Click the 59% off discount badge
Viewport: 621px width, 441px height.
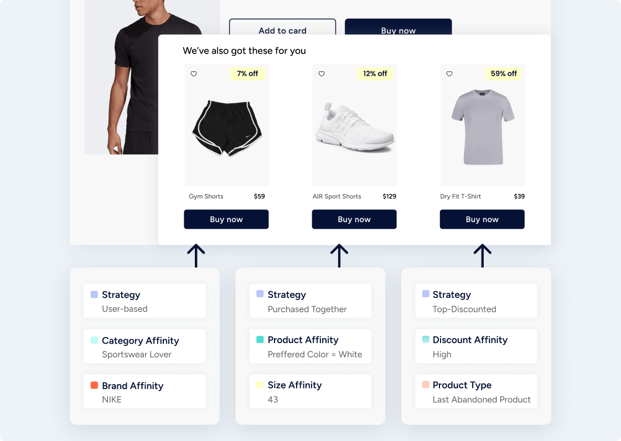(x=503, y=73)
